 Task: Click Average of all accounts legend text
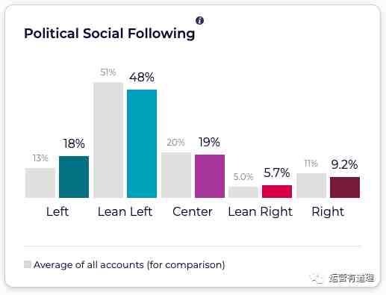pyautogui.click(x=129, y=265)
